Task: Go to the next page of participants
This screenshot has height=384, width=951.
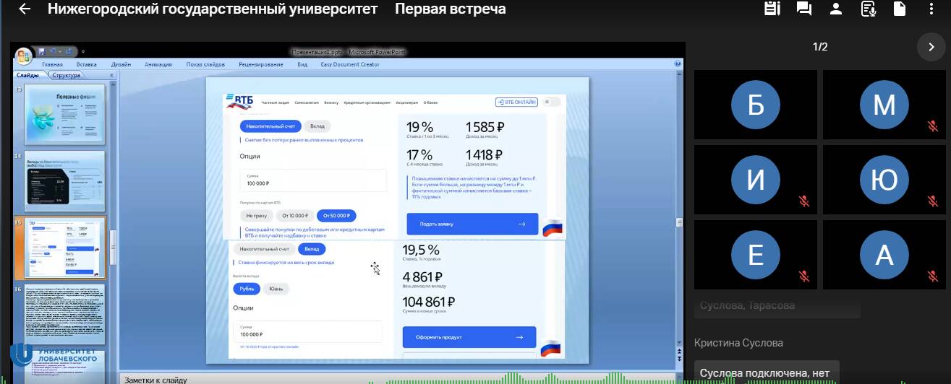Action: pos(931,47)
